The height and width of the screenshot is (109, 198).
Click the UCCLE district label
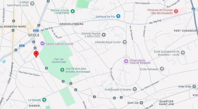34,35
